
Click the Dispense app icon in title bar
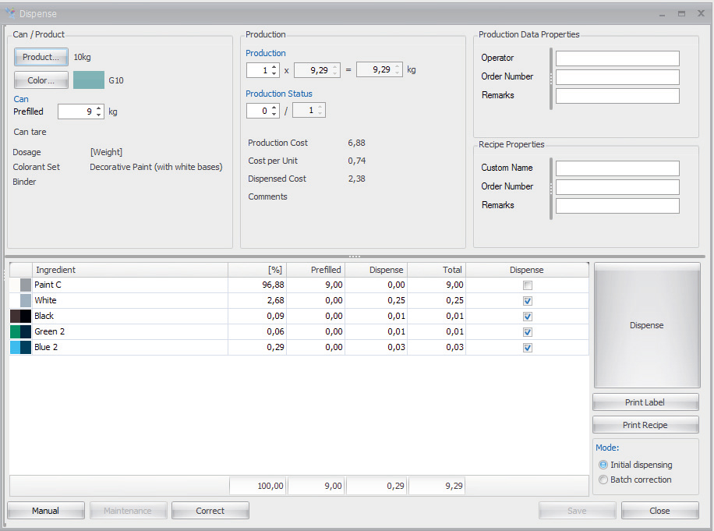(9, 13)
